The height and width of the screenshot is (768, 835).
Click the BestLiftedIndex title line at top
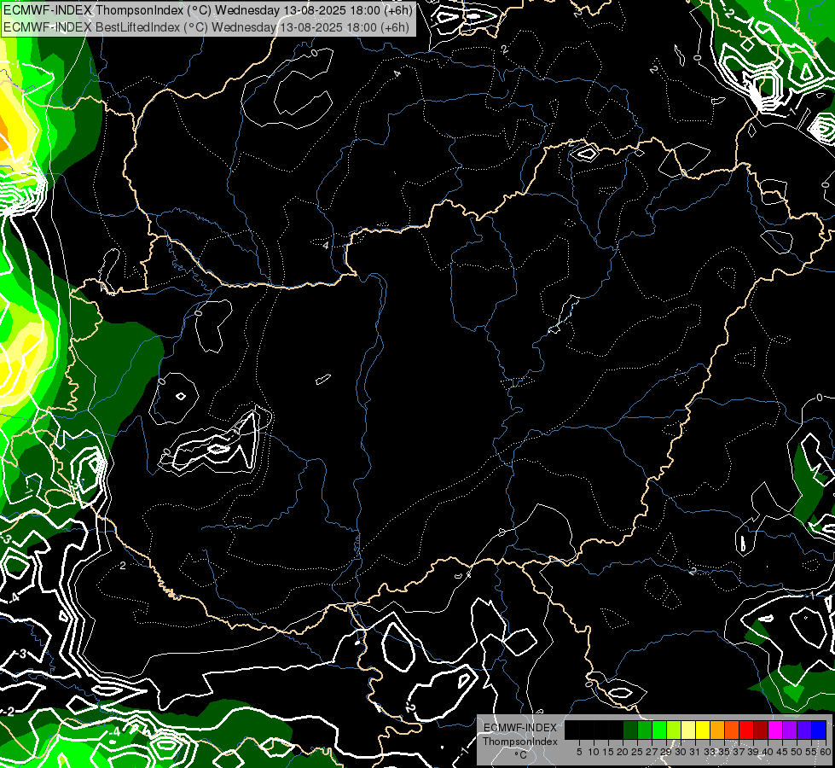206,27
